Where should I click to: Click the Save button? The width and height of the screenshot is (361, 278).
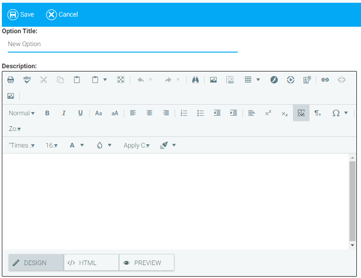[21, 14]
